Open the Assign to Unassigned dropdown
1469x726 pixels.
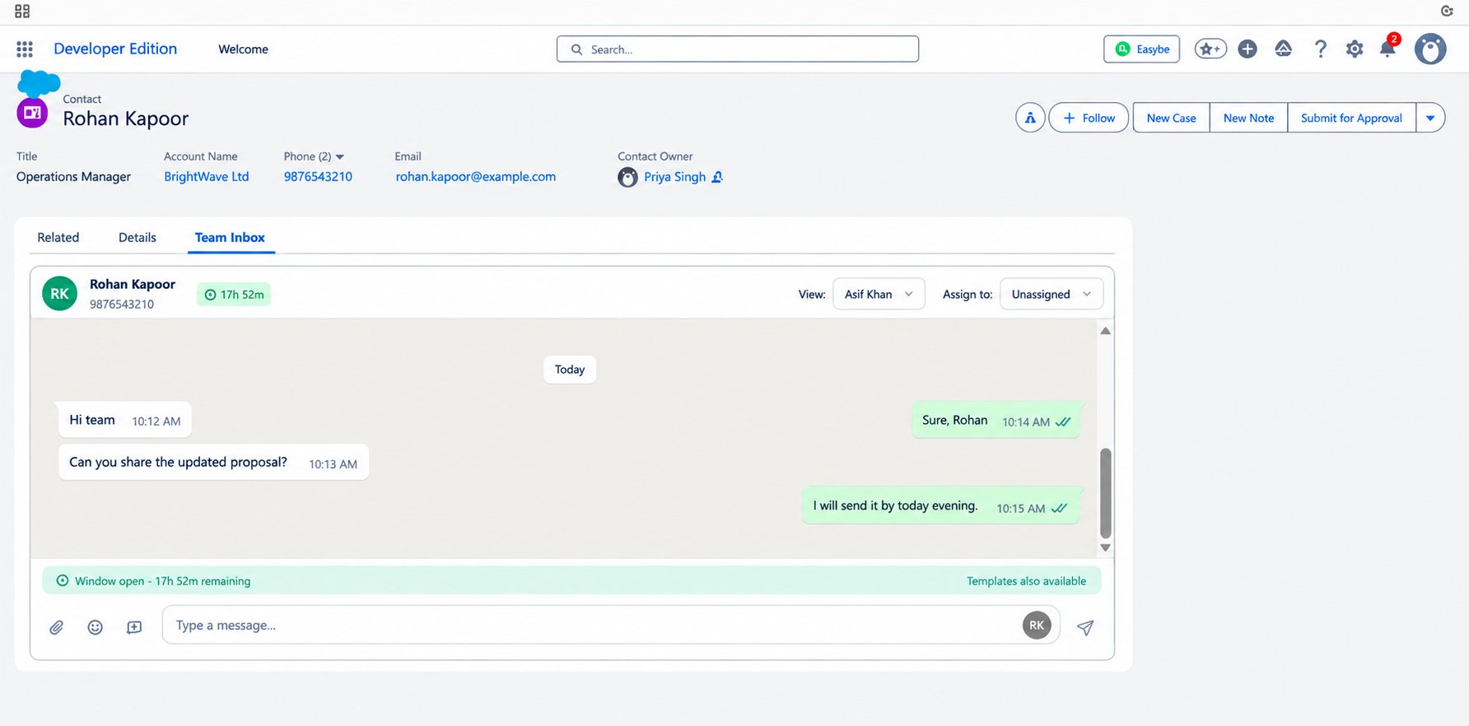1051,294
